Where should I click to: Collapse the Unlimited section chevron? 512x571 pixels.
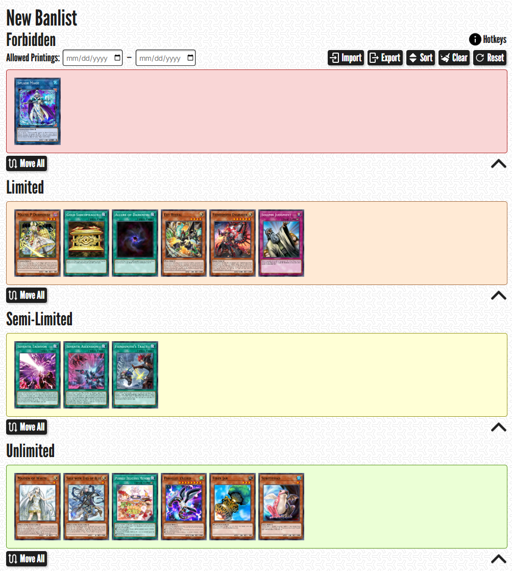(x=499, y=559)
